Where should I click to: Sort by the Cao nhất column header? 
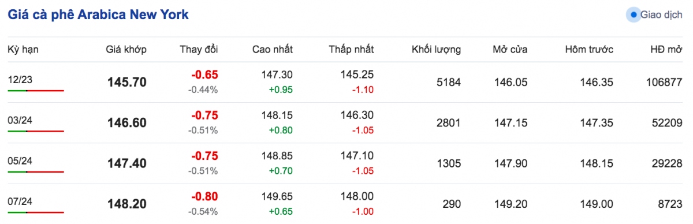(x=273, y=50)
